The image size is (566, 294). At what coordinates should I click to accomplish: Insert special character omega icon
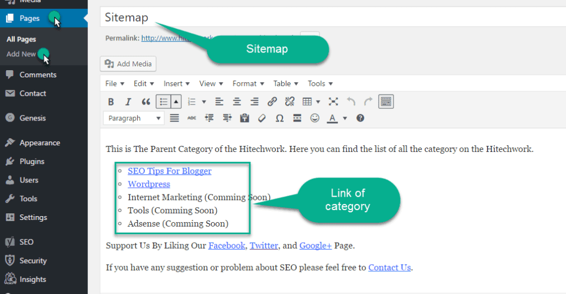(279, 118)
